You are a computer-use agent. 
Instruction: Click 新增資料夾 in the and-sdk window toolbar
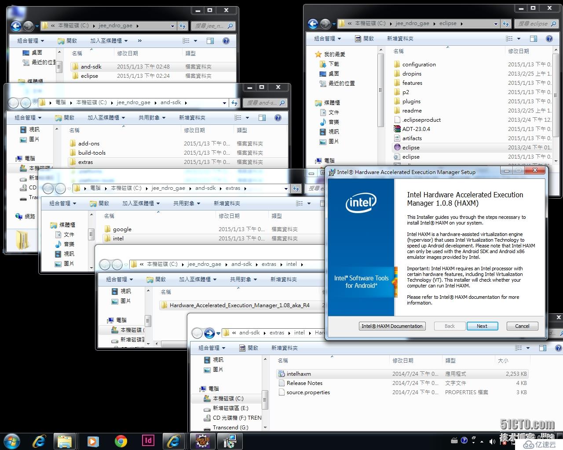192,118
